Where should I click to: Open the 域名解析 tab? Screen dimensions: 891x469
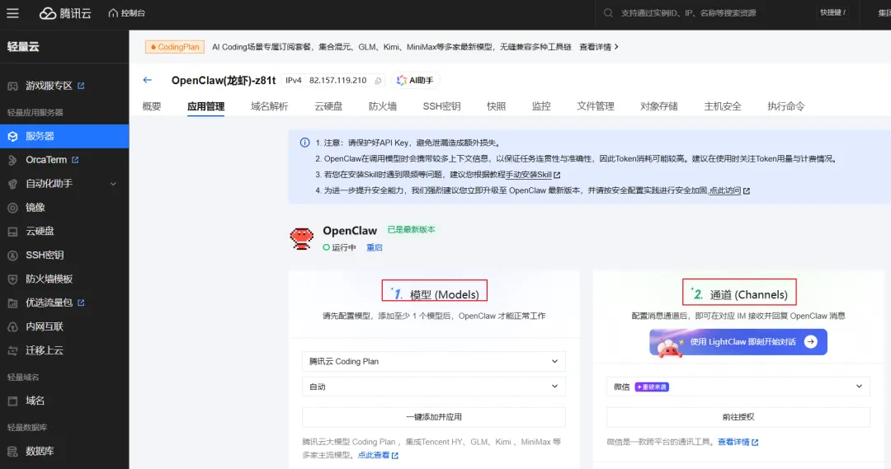[x=269, y=106]
